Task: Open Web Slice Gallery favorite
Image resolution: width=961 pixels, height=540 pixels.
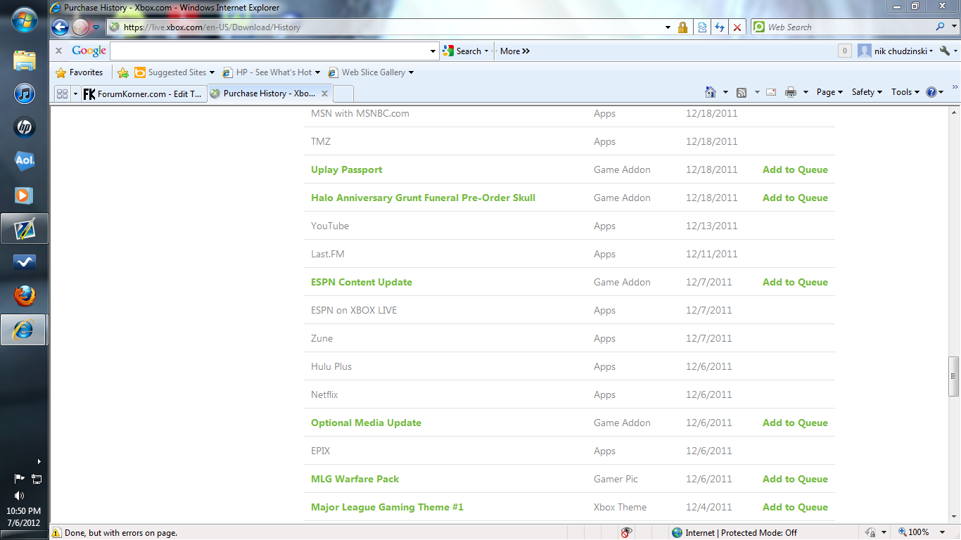Action: coord(371,72)
